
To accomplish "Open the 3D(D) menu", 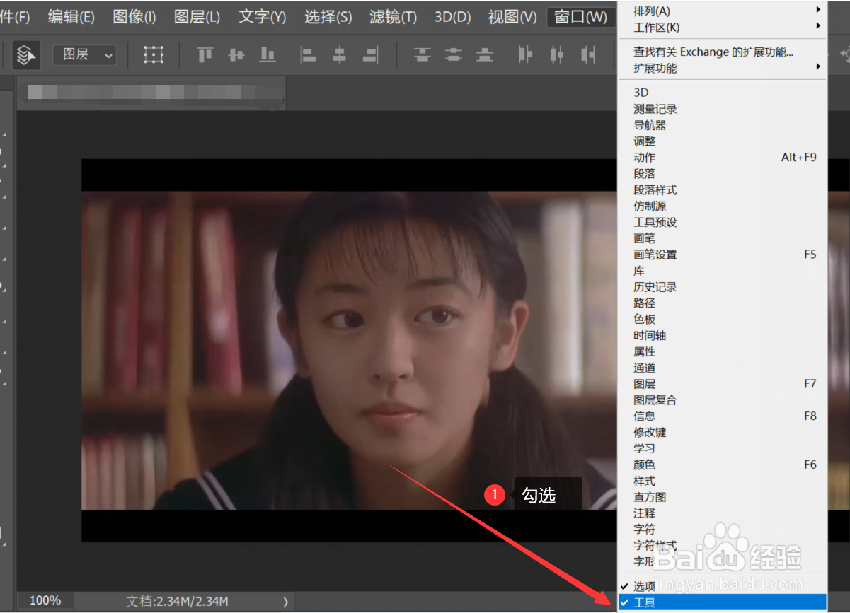I will [453, 16].
